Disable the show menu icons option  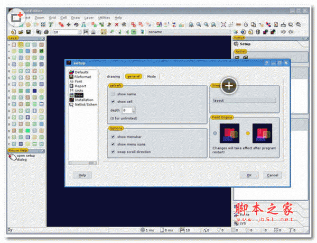coord(113,144)
